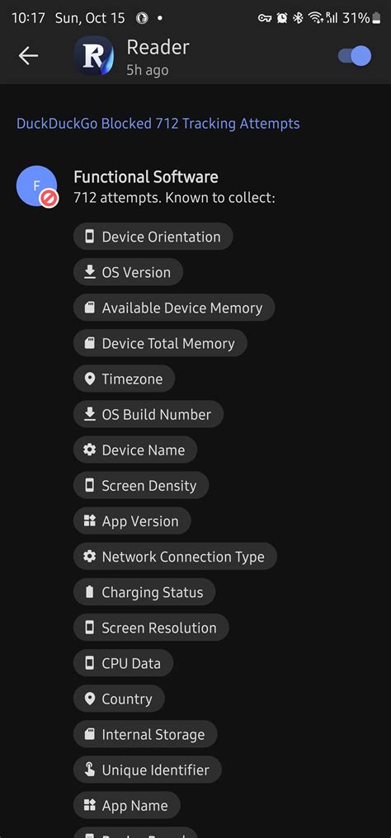Tap the Reader app icon

point(93,55)
